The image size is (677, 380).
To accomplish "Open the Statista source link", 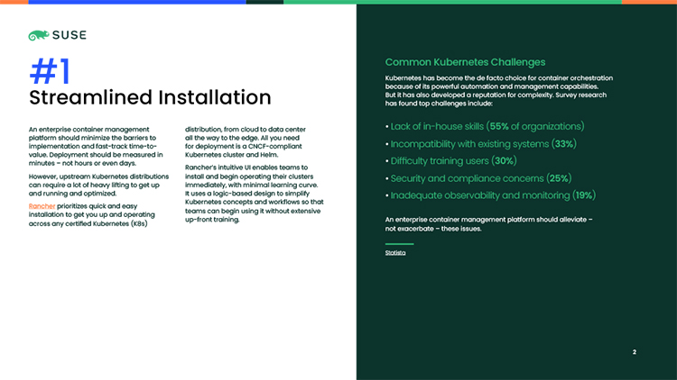I will 395,253.
